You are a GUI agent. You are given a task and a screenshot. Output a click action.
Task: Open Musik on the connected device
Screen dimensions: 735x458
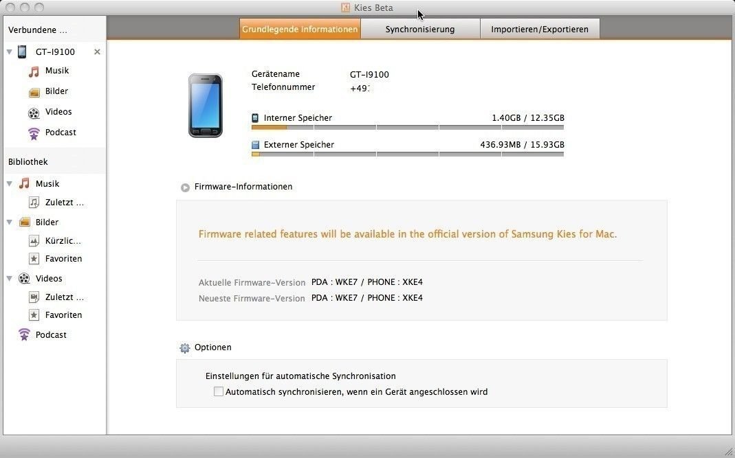click(57, 71)
